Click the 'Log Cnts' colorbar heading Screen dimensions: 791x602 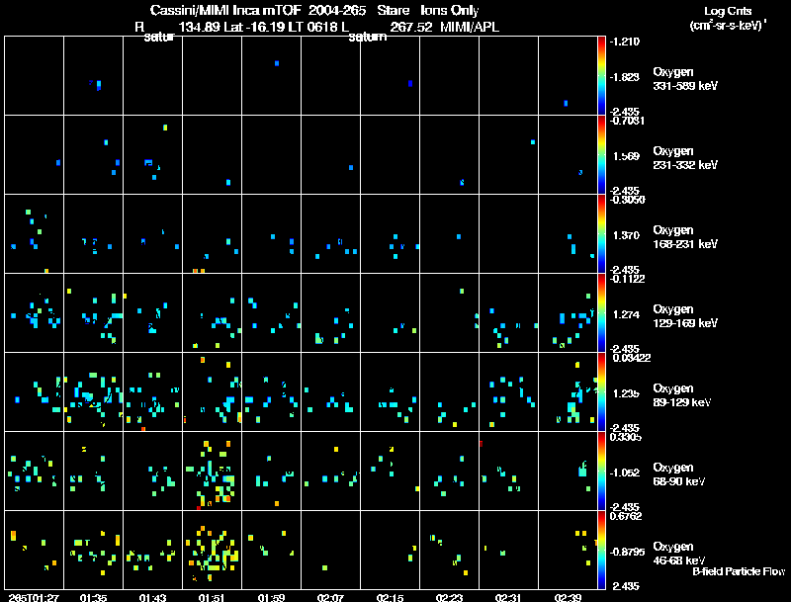[728, 11]
